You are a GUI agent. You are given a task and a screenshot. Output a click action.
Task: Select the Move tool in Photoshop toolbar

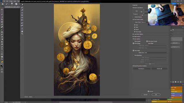point(2,9)
